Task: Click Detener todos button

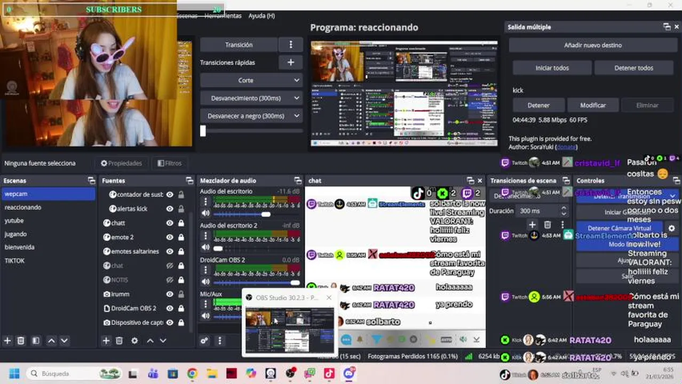Action: tap(634, 68)
